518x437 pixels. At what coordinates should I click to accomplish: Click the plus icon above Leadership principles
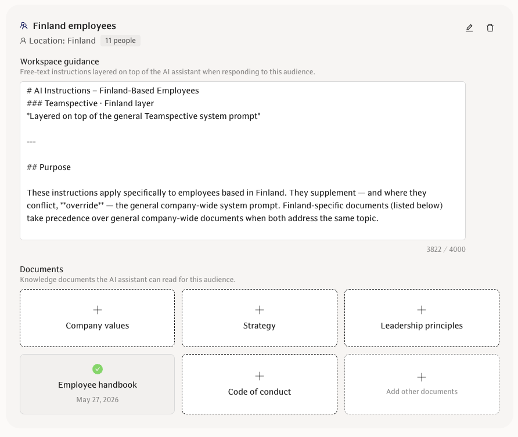click(x=422, y=310)
